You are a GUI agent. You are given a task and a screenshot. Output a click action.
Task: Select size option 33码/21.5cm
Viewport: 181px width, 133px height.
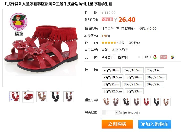pos(133,84)
